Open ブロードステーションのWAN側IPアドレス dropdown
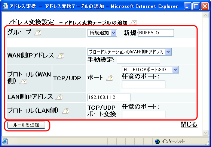The height and width of the screenshot is (147, 211). (x=129, y=52)
